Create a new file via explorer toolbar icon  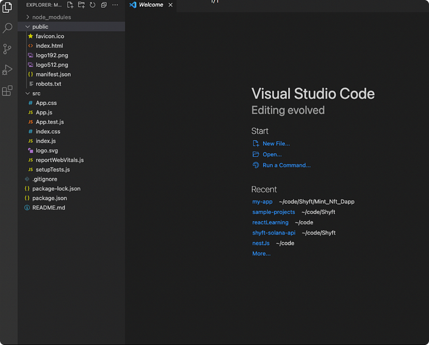[70, 5]
